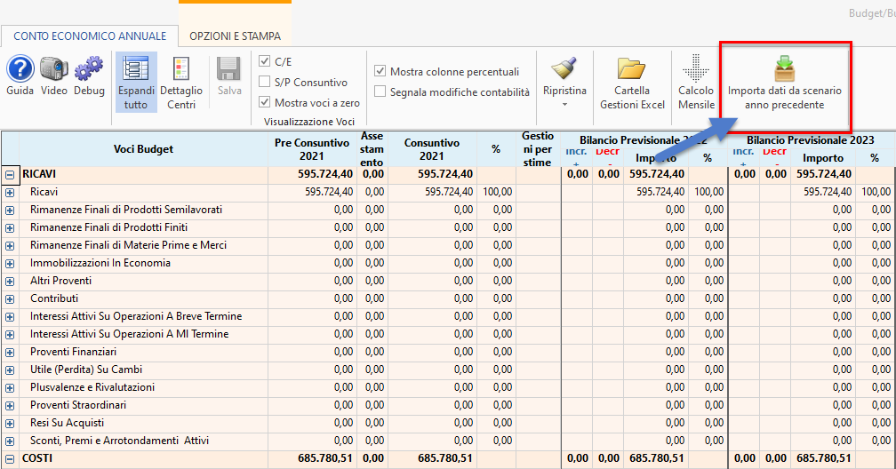Click COSTI 2023 Importo 685.780,51

[x=824, y=457]
